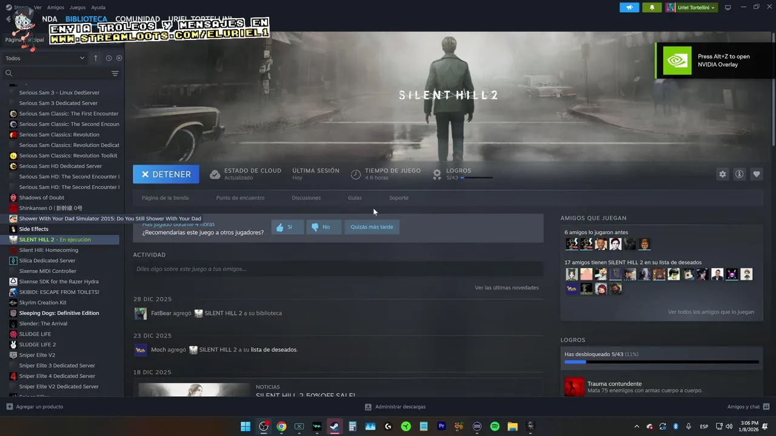The height and width of the screenshot is (436, 776).
Task: Open the Amigos menu
Action: click(x=56, y=7)
